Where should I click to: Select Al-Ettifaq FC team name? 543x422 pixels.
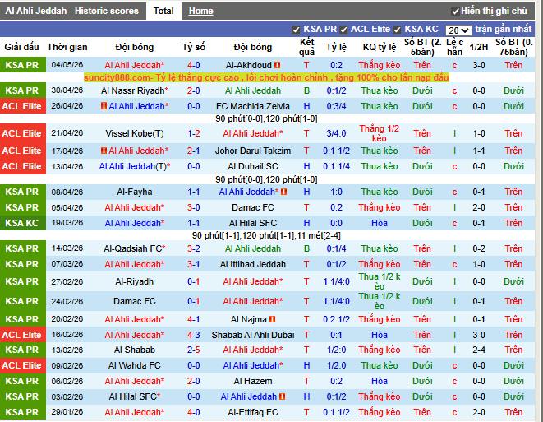(x=253, y=412)
